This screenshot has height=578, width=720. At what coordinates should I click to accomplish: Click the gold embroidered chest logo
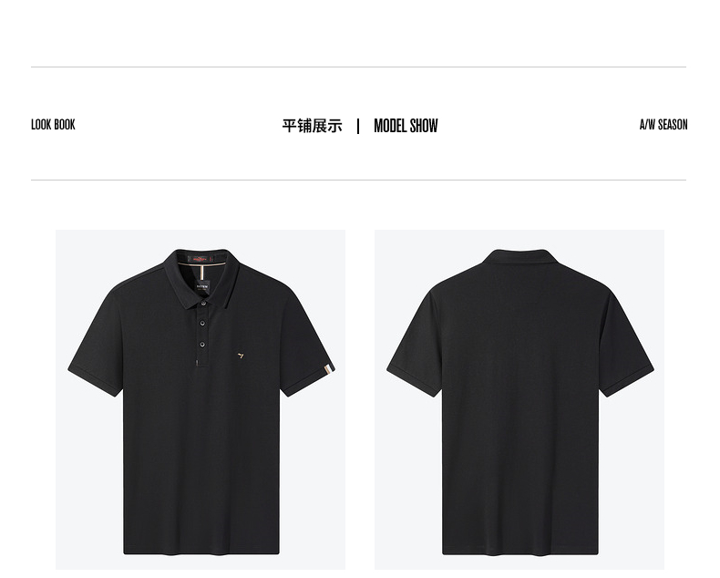pyautogui.click(x=241, y=356)
